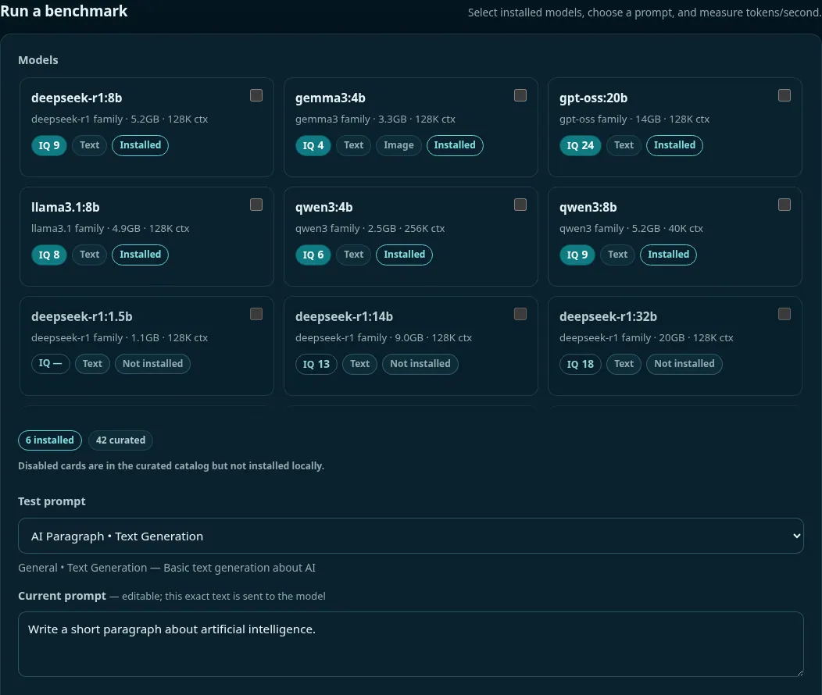Check the llama3.1:8b model checkbox
Viewport: 822px width, 695px height.
click(256, 205)
